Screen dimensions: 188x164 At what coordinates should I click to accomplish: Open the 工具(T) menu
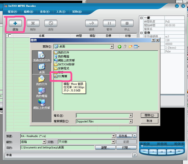pyautogui.click(x=61, y=12)
